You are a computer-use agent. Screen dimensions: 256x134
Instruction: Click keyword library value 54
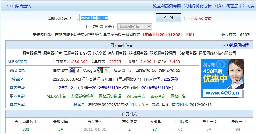(61, 129)
